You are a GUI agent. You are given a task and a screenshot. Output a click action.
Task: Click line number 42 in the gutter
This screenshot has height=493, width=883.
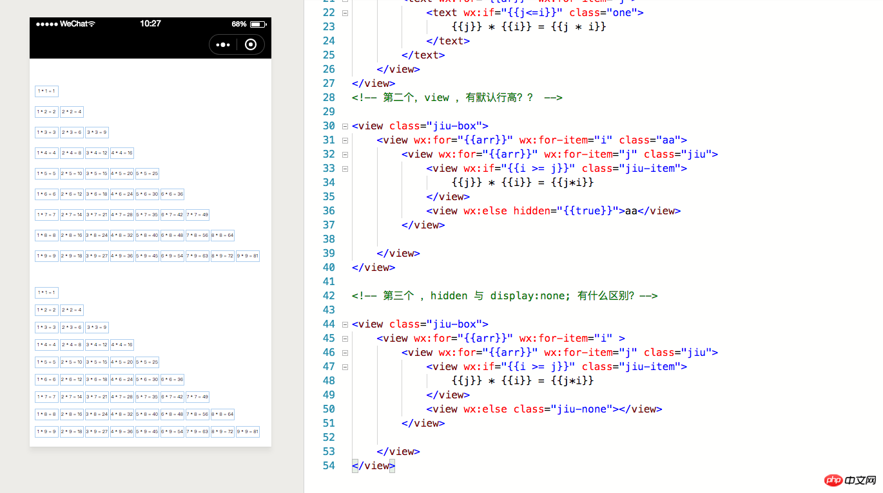click(329, 295)
